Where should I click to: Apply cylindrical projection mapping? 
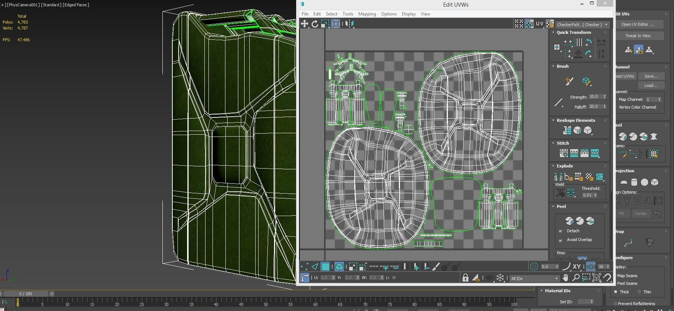tap(634, 182)
